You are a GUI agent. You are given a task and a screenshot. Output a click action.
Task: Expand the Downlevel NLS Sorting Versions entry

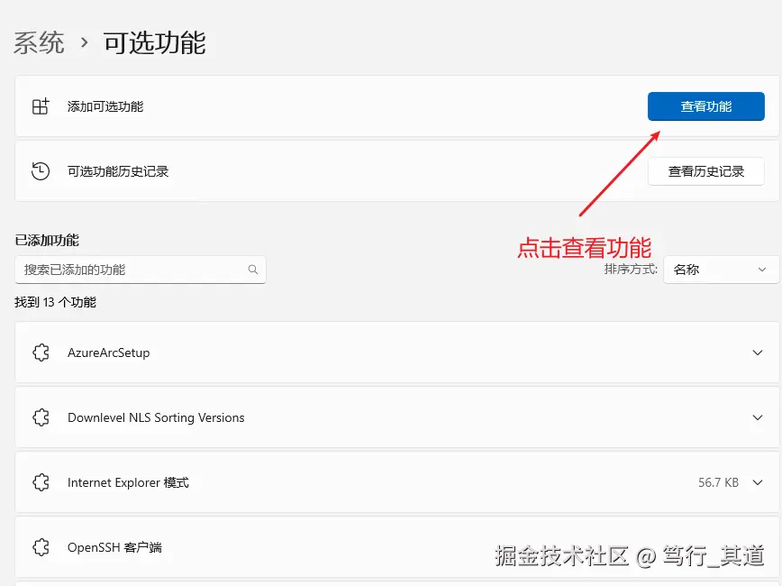click(x=758, y=417)
